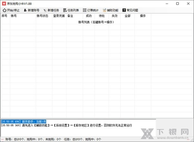The image size is (194, 142).
Task: Click the 任务列表 list icon
Action: 65,10
